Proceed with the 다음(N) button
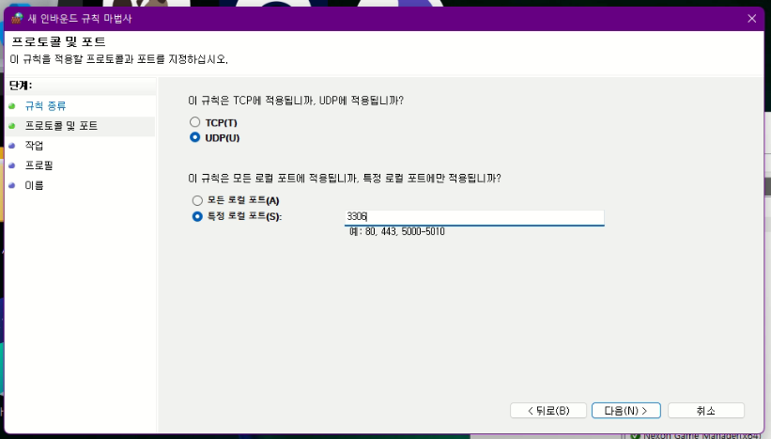The width and height of the screenshot is (771, 439). 626,411
